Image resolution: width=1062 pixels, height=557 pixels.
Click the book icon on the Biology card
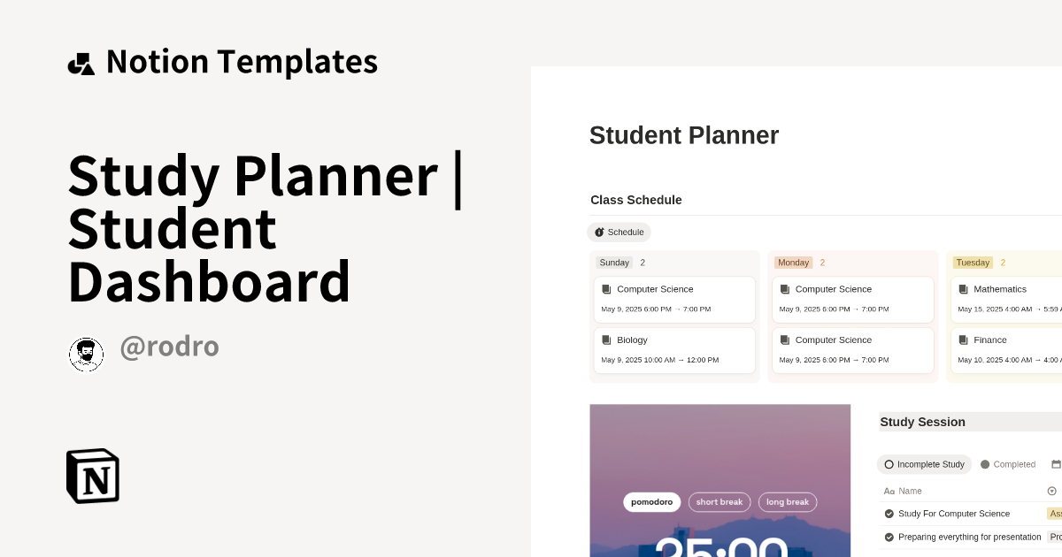tap(606, 340)
